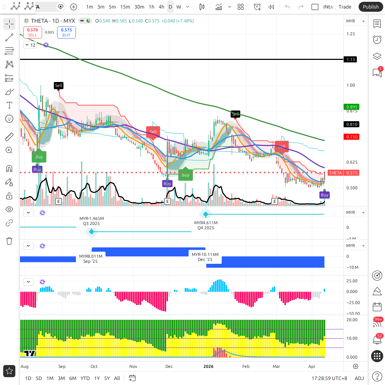
Task: Select the trend line drawing tool
Action: tap(9, 37)
